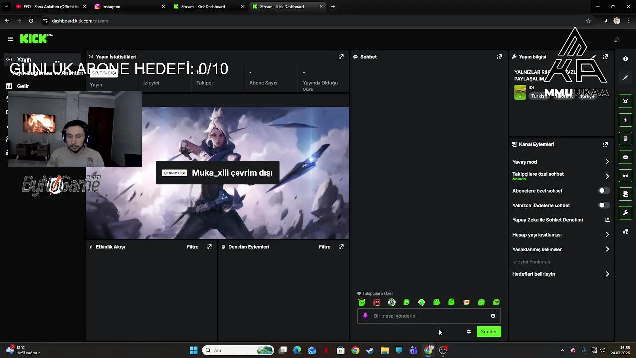Click the three-dots icon at sidebar bottom
The height and width of the screenshot is (358, 636).
625,232
